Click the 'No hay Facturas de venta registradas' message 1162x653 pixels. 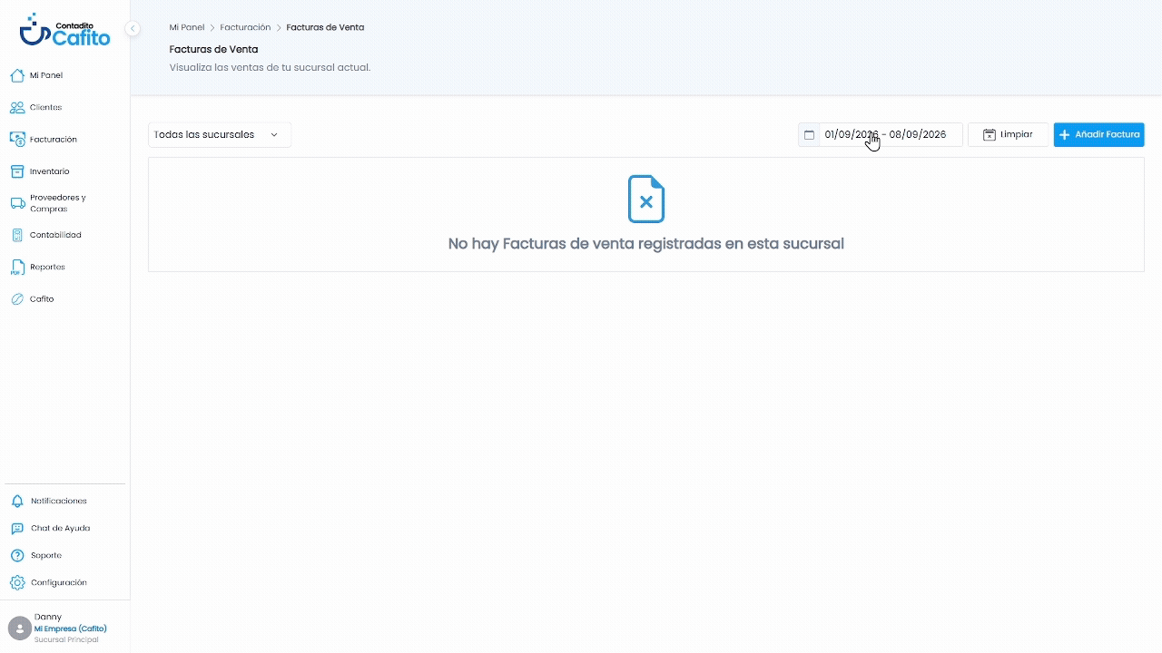coord(646,244)
